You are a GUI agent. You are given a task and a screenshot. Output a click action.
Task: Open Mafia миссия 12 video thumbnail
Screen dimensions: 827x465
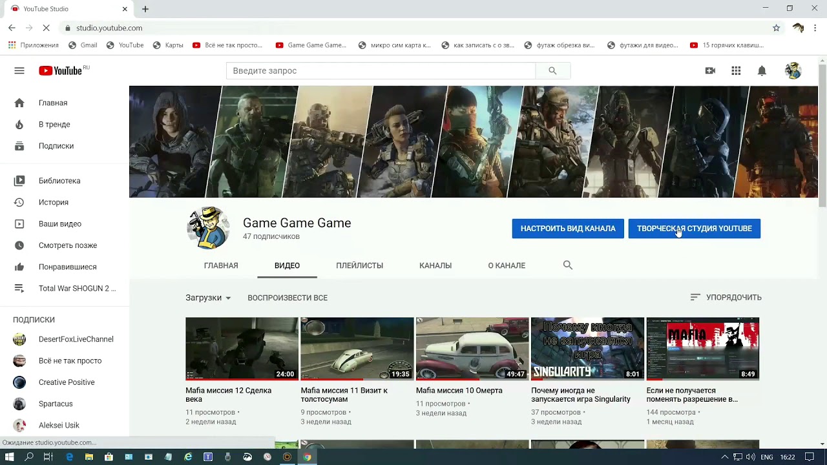click(x=242, y=348)
